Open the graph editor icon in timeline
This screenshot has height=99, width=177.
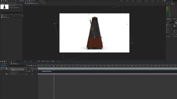pyautogui.click(x=36, y=65)
